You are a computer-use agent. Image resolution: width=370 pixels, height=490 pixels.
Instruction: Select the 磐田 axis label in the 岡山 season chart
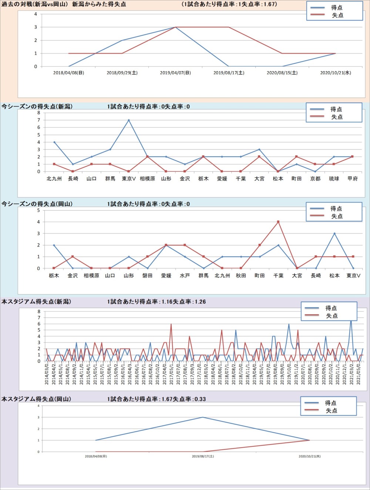(x=147, y=276)
